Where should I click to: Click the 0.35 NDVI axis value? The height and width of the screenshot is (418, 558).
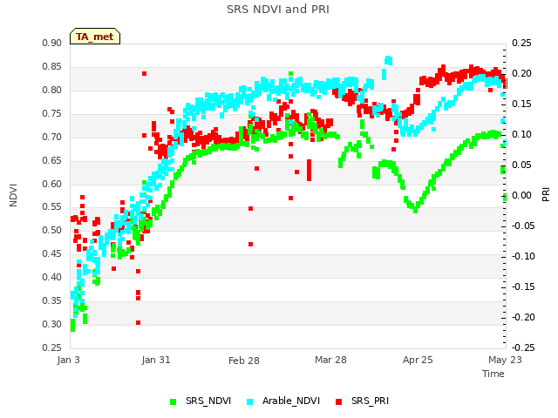point(52,300)
